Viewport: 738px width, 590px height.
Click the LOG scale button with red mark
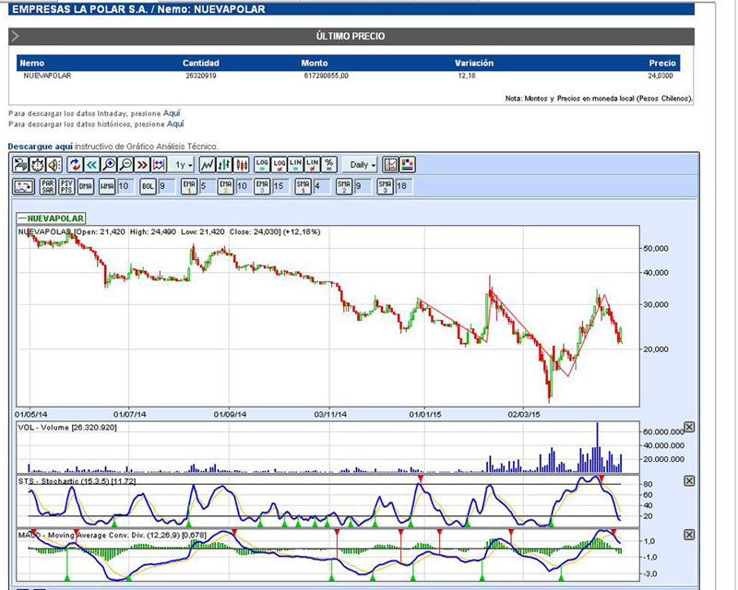[280, 165]
